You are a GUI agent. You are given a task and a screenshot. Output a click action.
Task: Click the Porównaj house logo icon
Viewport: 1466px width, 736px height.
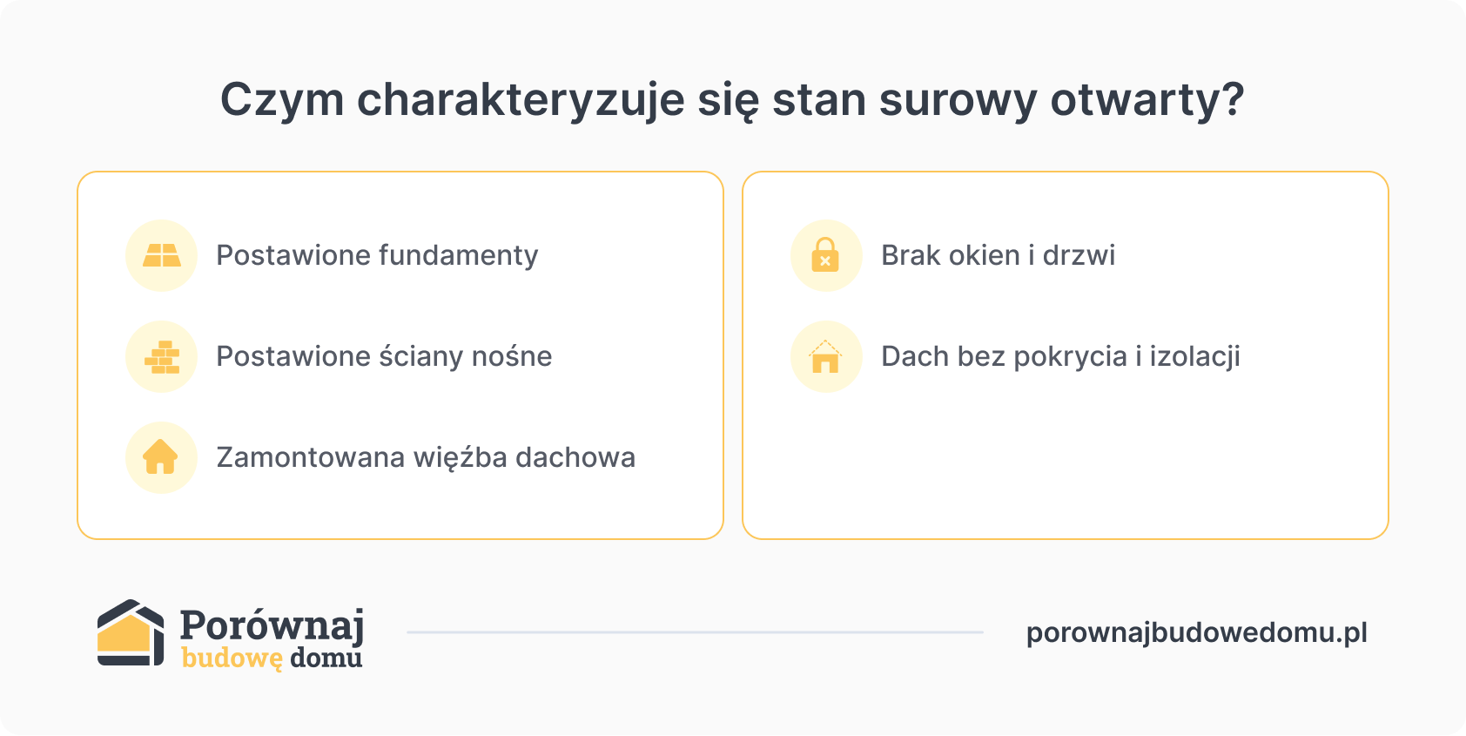click(x=131, y=632)
